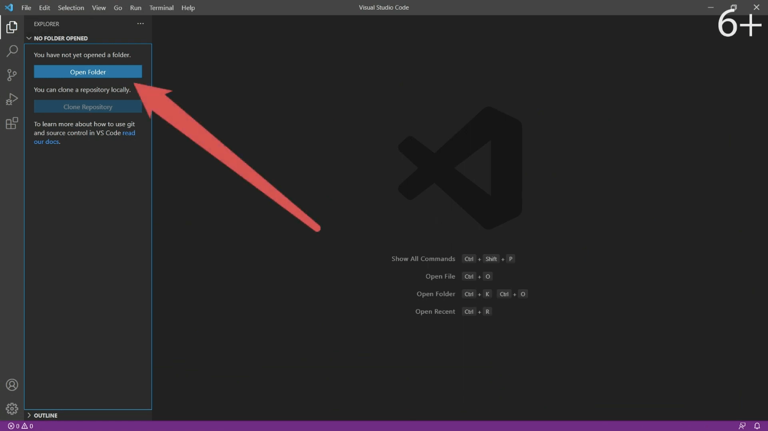
Task: Click the feedback icon in status bar
Action: pyautogui.click(x=742, y=426)
